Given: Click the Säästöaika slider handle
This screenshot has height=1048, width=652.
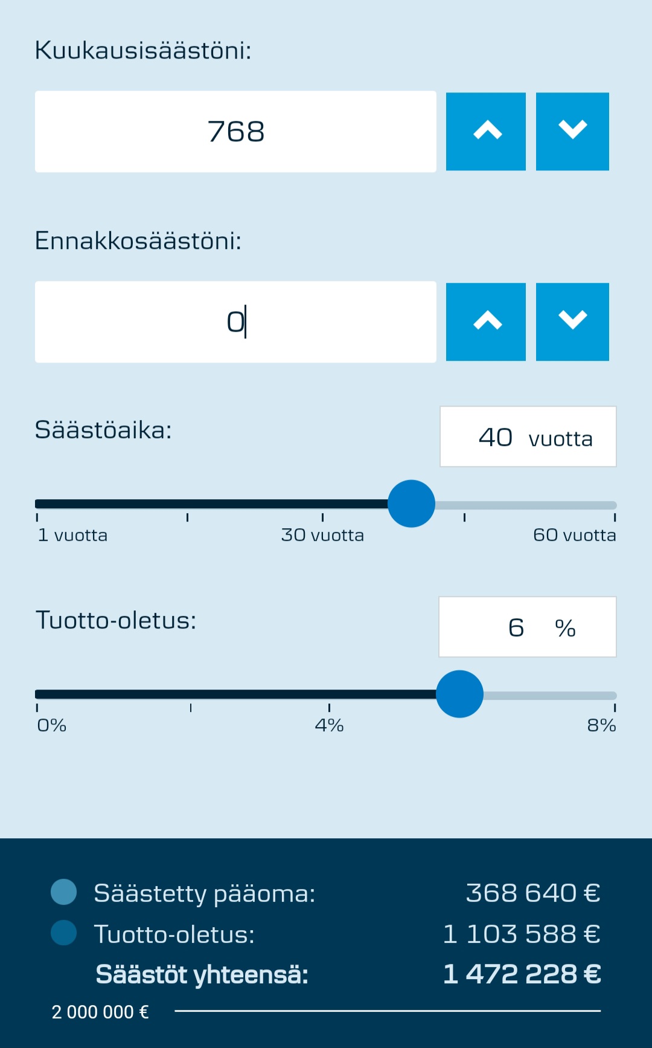Looking at the screenshot, I should tap(411, 504).
